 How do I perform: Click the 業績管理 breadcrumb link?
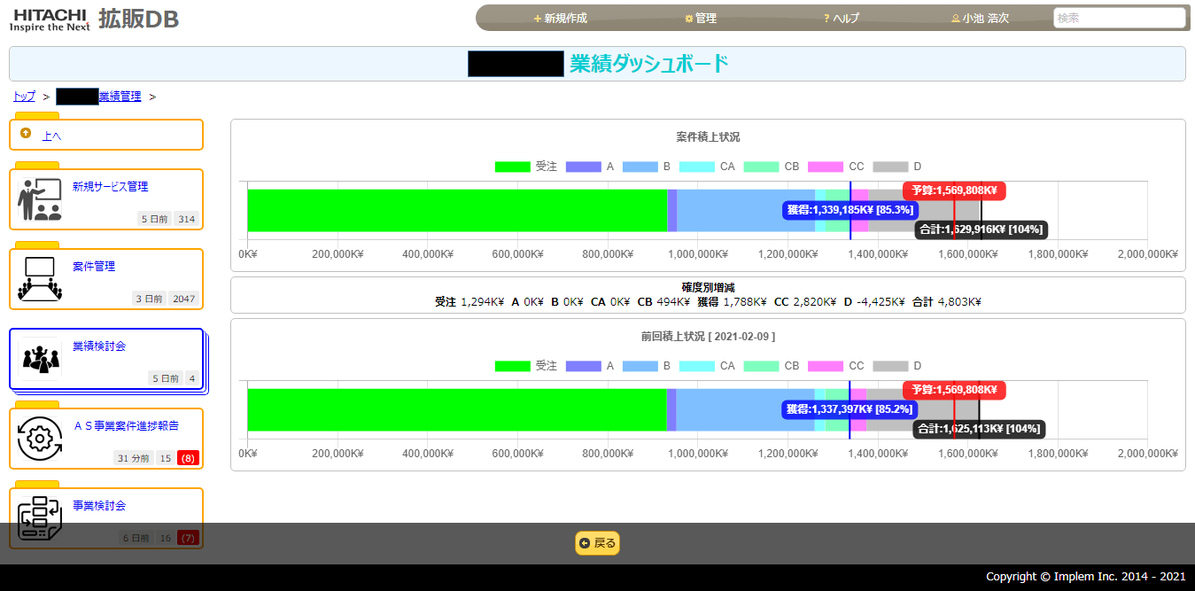(x=120, y=97)
